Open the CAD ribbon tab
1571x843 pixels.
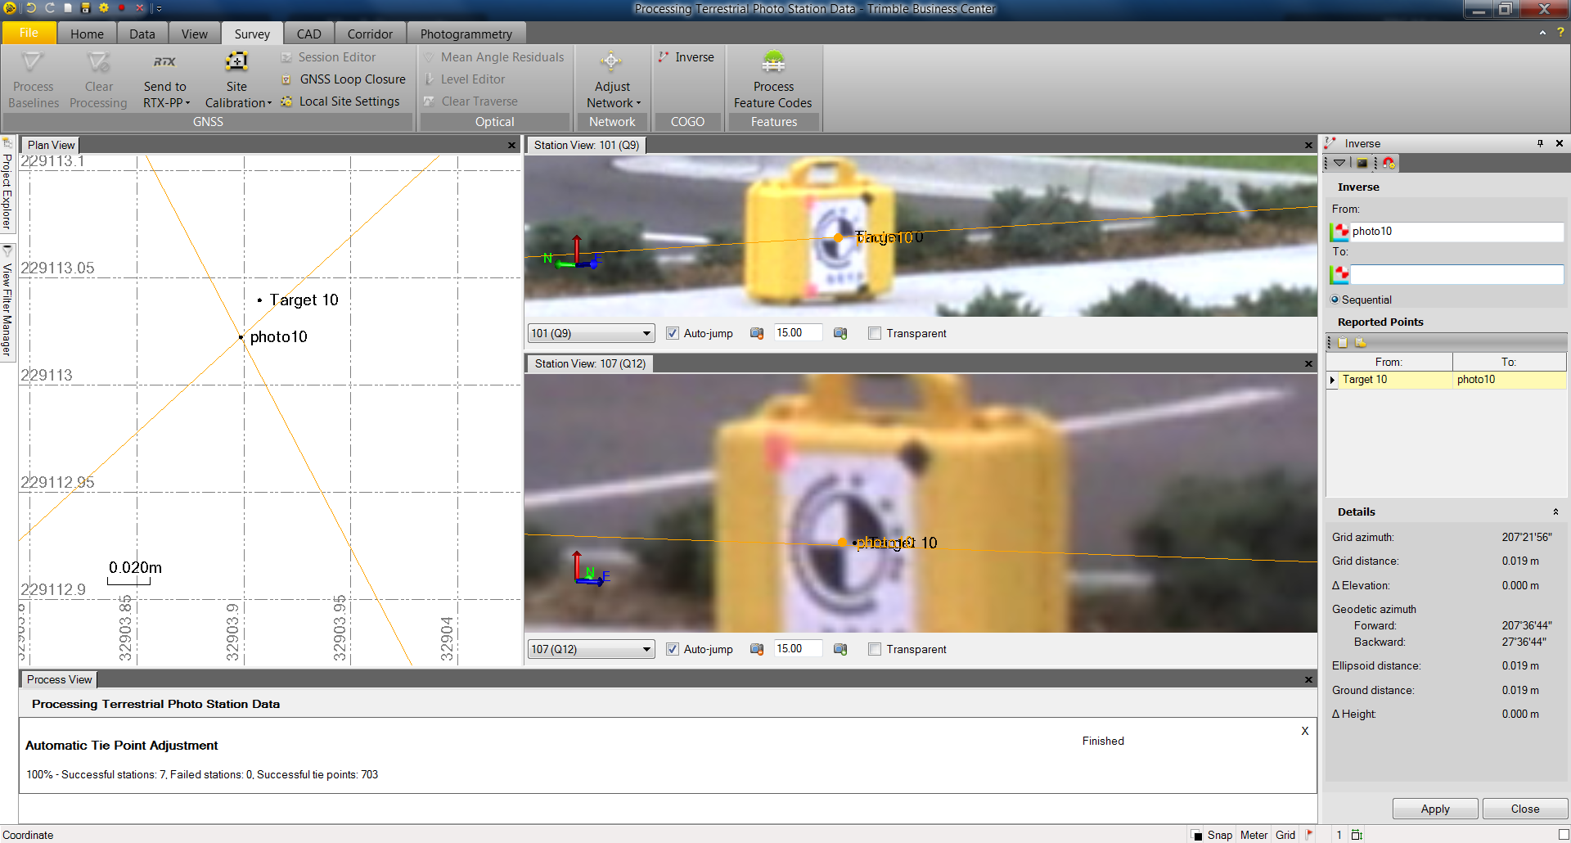tap(308, 34)
